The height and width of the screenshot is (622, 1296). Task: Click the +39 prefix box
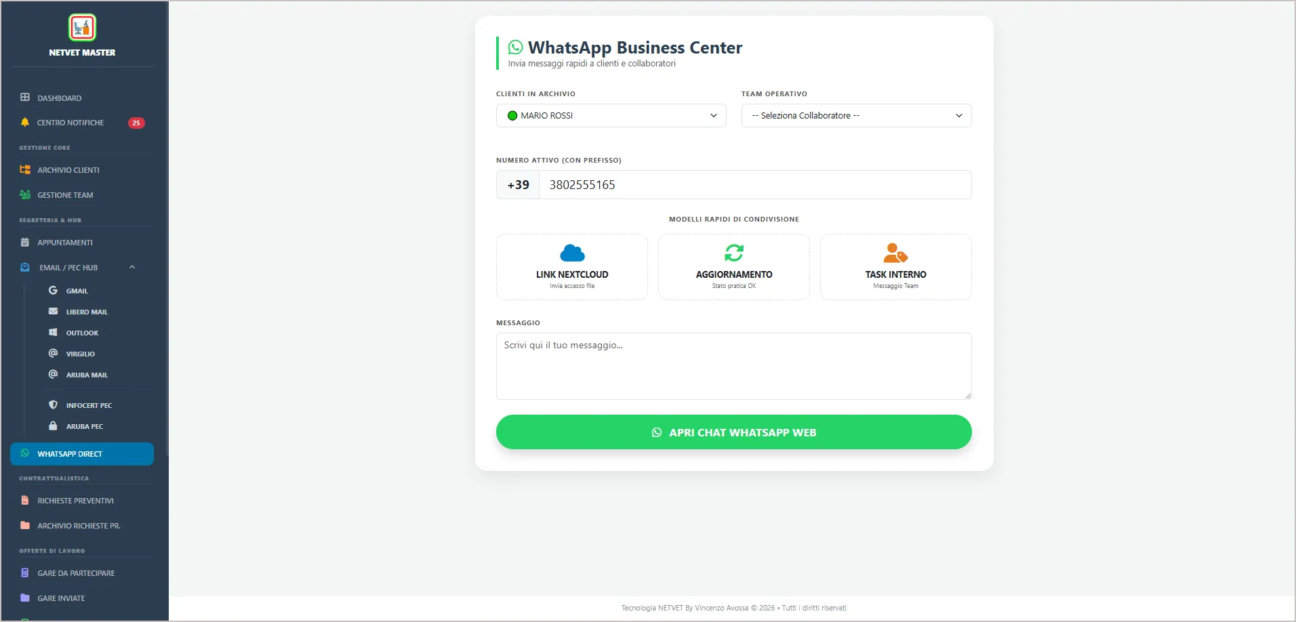tap(518, 185)
